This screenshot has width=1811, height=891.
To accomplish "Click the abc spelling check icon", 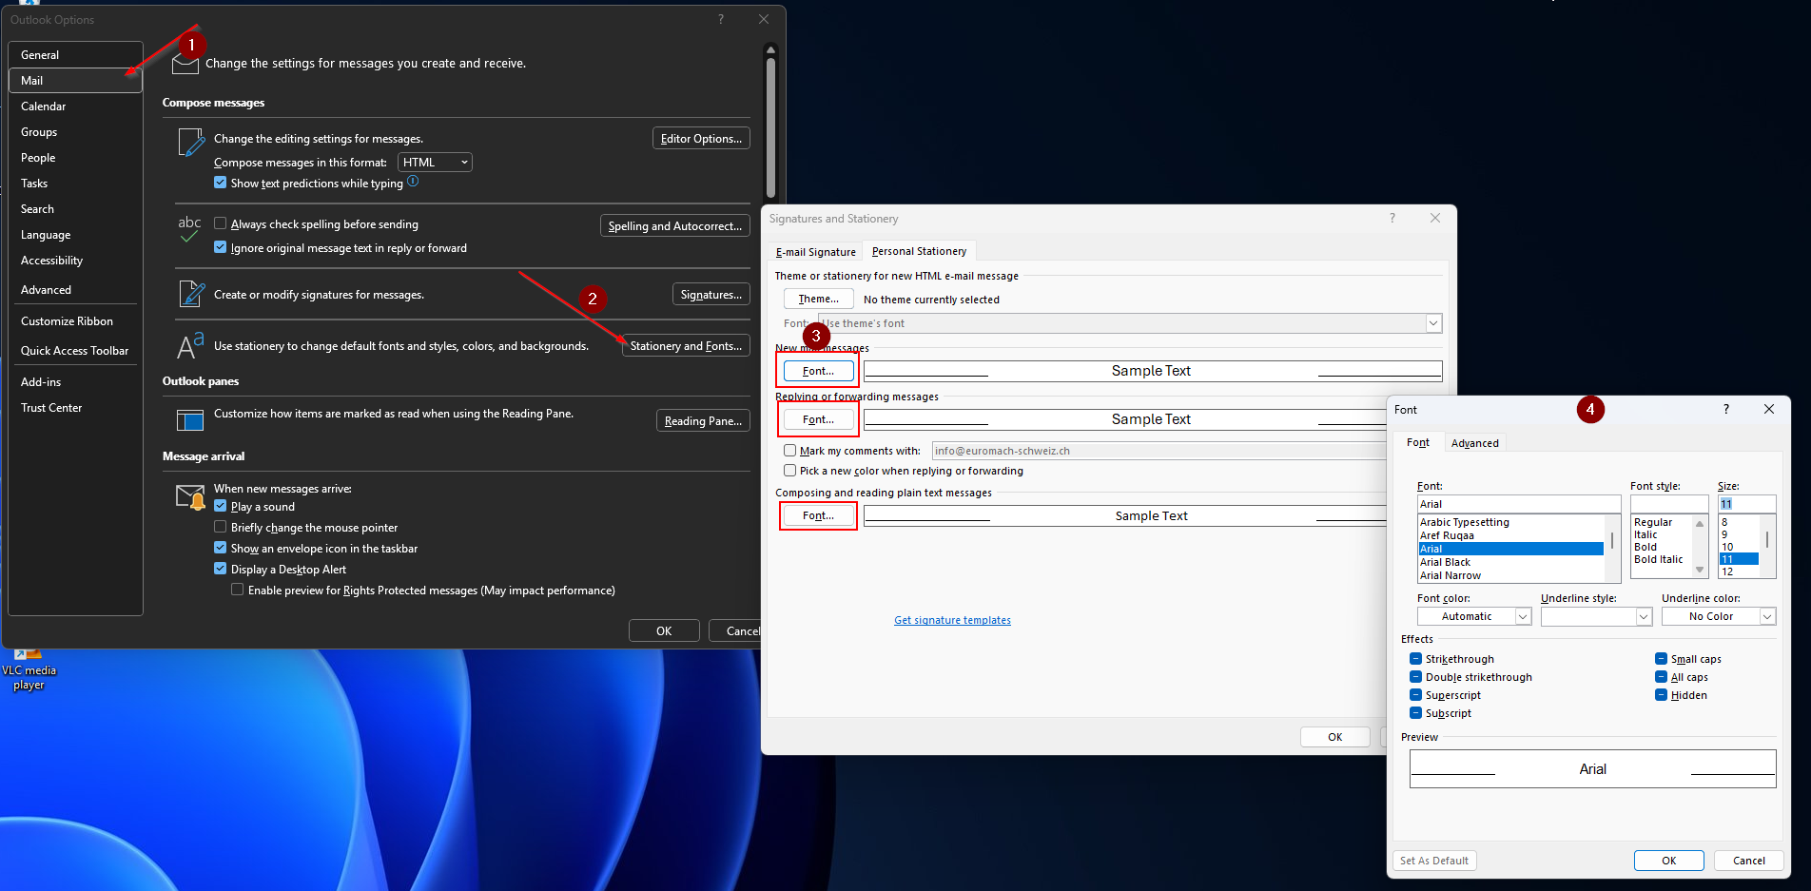I will 189,228.
